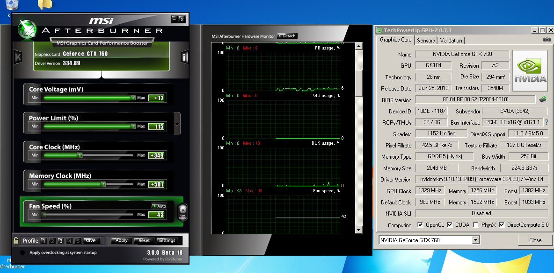554x273 pixels.
Task: Click the FB usage graph
Action: coord(283,71)
